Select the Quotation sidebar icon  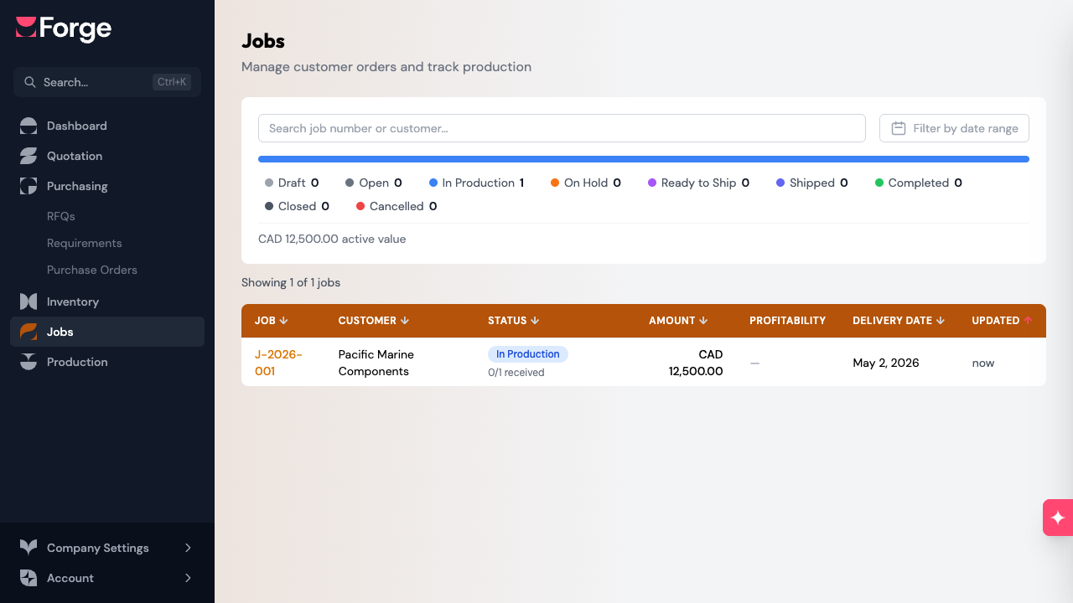pyautogui.click(x=28, y=156)
